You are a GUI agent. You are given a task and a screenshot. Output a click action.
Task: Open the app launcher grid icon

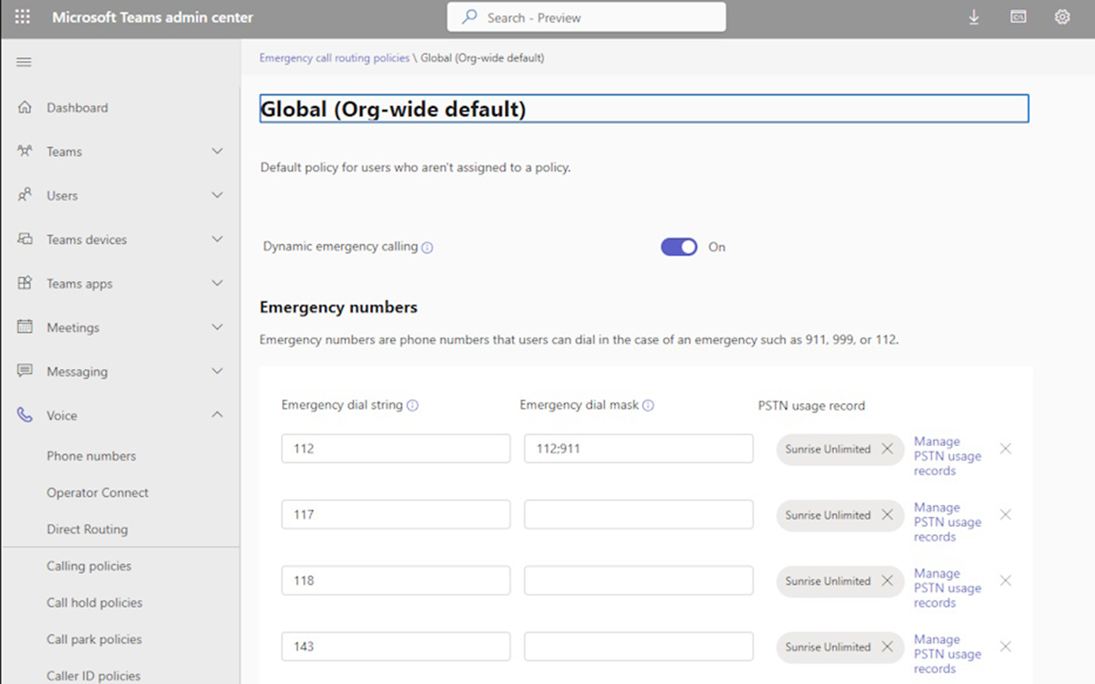[23, 17]
